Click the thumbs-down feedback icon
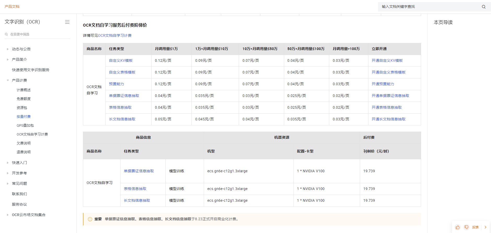This screenshot has height=233, width=491. [466, 227]
